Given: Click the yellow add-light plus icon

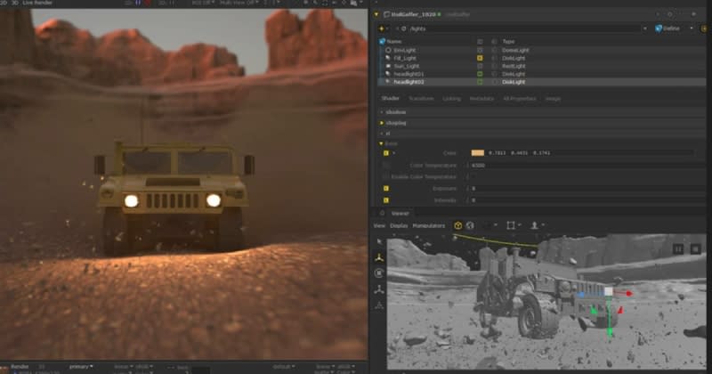Looking at the screenshot, I should pos(382,28).
